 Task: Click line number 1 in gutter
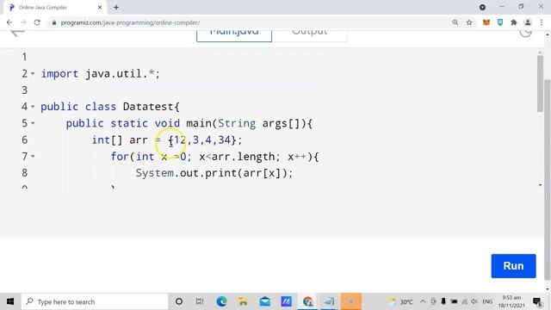coord(25,57)
